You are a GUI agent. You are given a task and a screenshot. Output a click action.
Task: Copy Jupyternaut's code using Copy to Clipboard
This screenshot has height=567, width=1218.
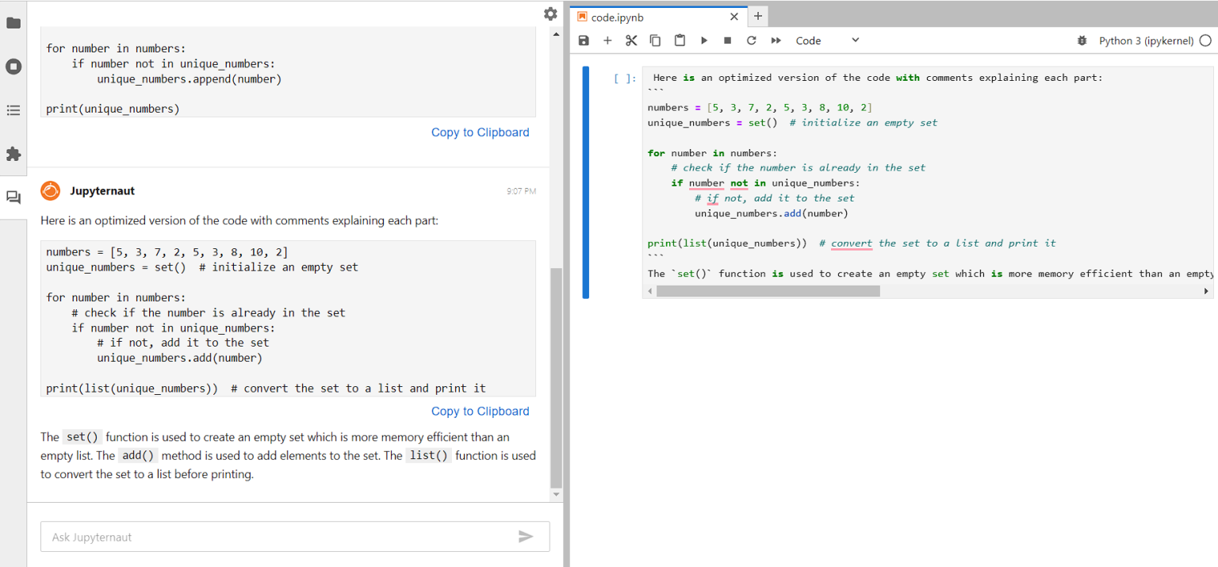click(480, 411)
